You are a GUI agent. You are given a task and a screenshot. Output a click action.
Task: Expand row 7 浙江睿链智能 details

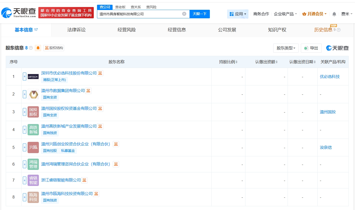pos(25,180)
